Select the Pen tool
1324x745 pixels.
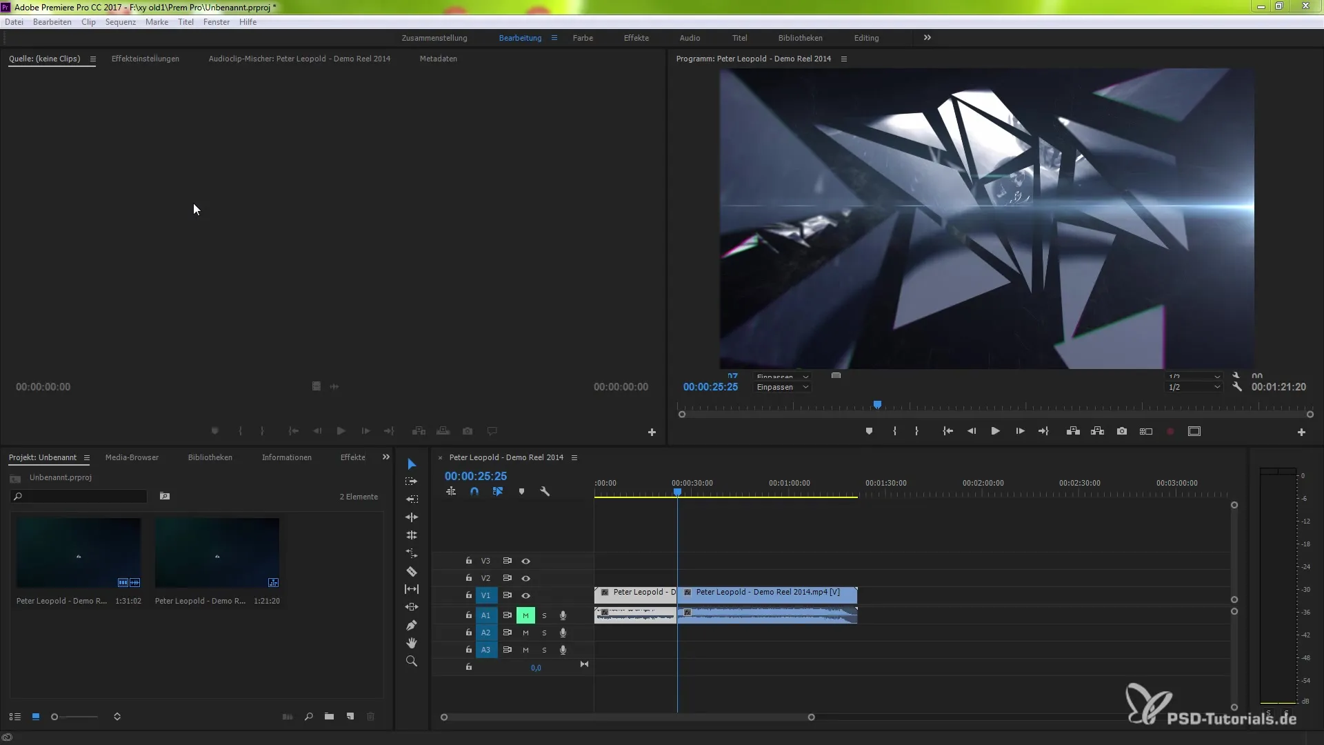[x=412, y=625]
